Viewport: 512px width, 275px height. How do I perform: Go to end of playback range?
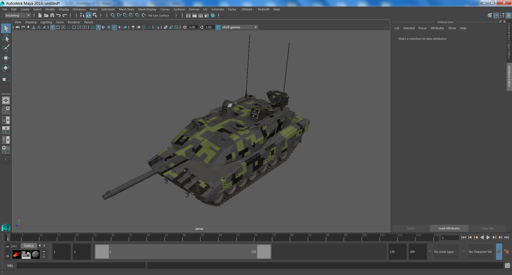[507, 237]
